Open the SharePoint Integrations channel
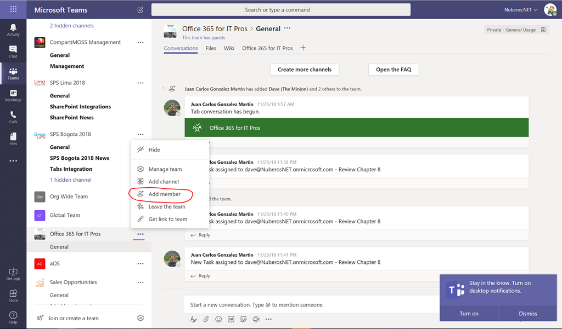The width and height of the screenshot is (562, 329). click(80, 106)
